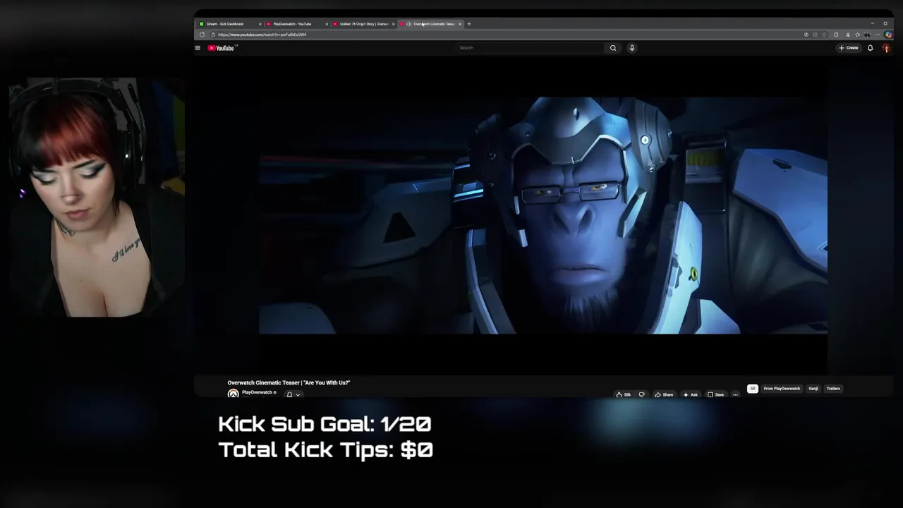Screen dimensions: 903x508
Task: Focus the YouTube search field
Action: coord(531,48)
